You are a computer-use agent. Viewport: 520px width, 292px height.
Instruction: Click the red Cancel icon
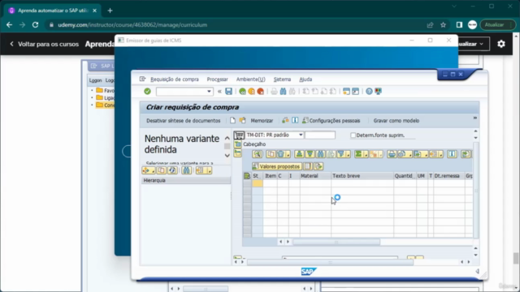pyautogui.click(x=260, y=92)
